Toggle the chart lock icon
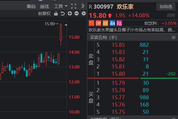 [x=56, y=14]
